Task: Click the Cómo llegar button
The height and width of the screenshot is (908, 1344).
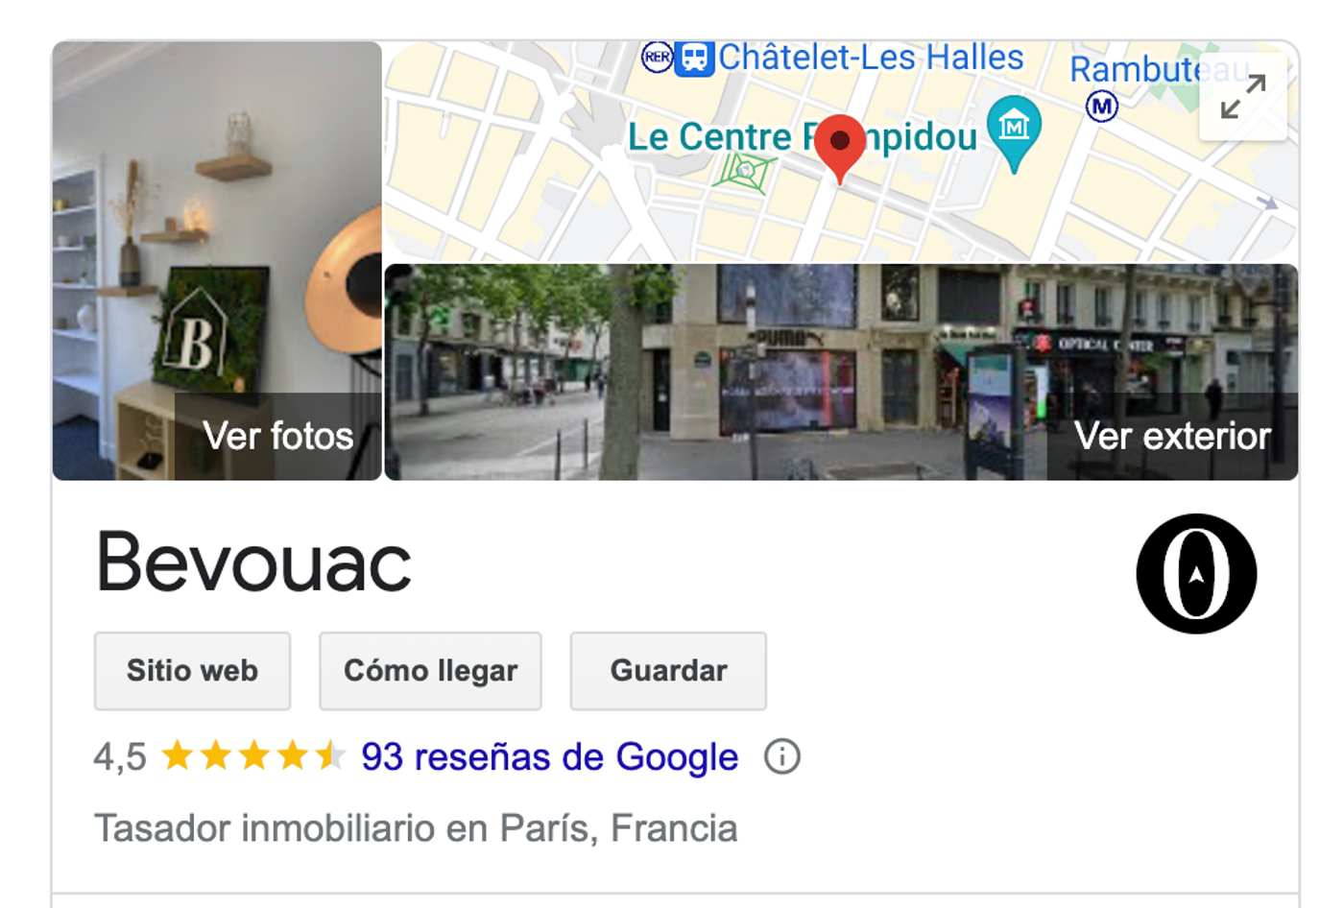Action: click(x=430, y=670)
